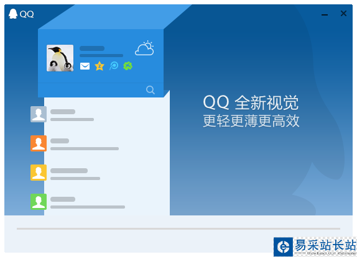Select the green contact avatar
The image size is (357, 257).
(x=39, y=202)
